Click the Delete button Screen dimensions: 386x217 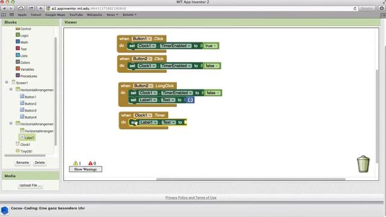(40, 163)
